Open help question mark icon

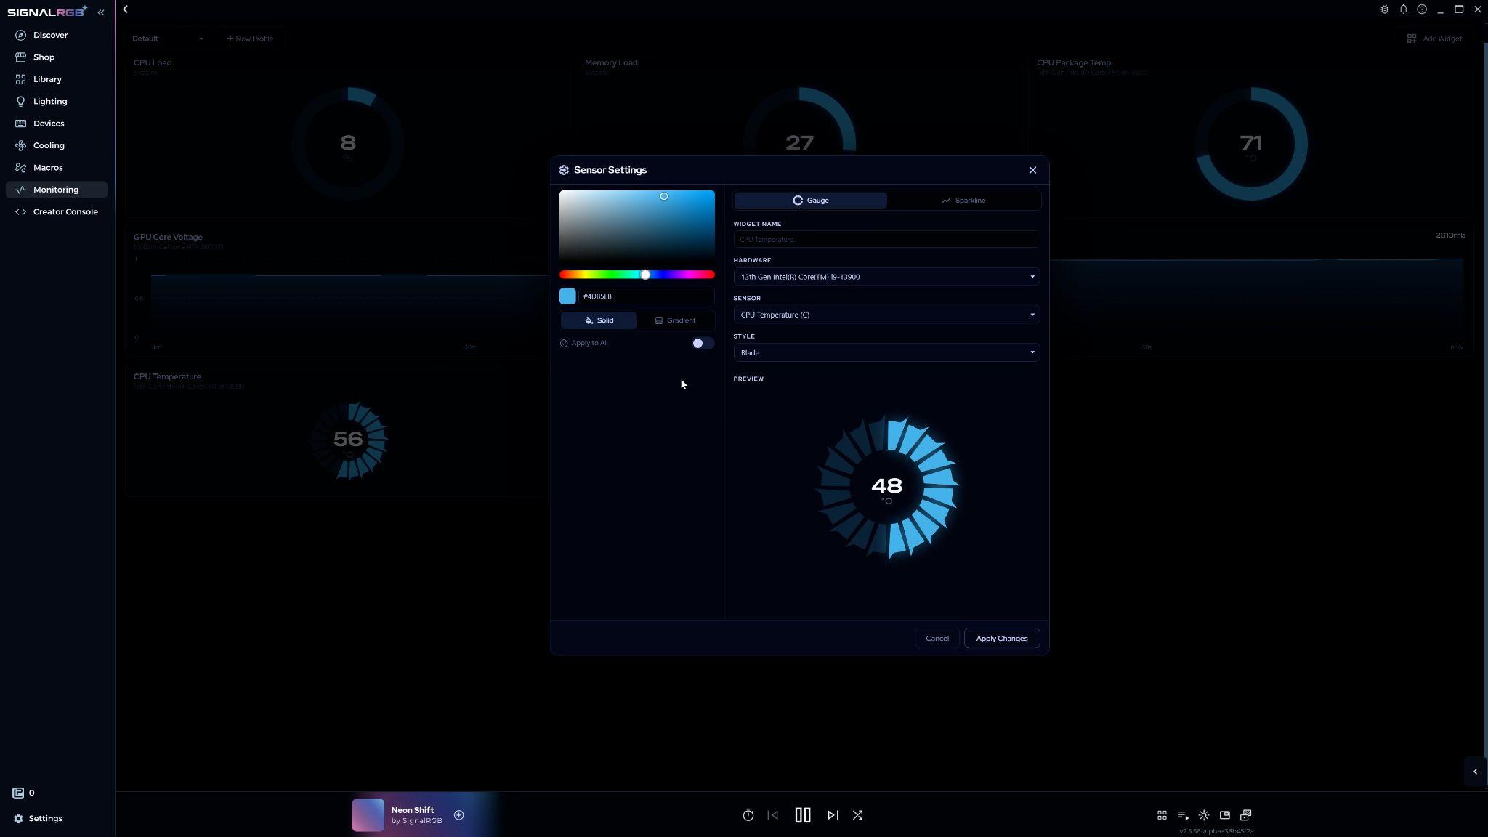1422,9
